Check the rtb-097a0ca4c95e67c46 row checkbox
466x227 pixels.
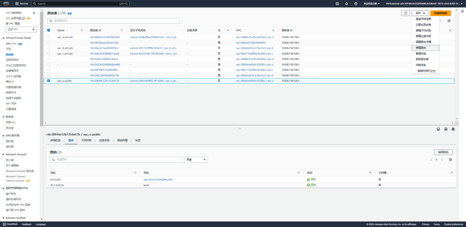pyautogui.click(x=49, y=43)
